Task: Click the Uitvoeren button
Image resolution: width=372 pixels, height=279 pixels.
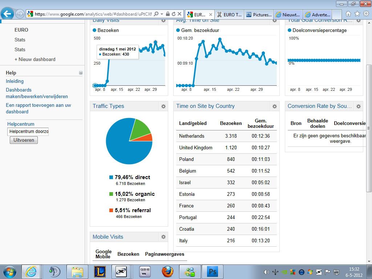Action: 24,140
